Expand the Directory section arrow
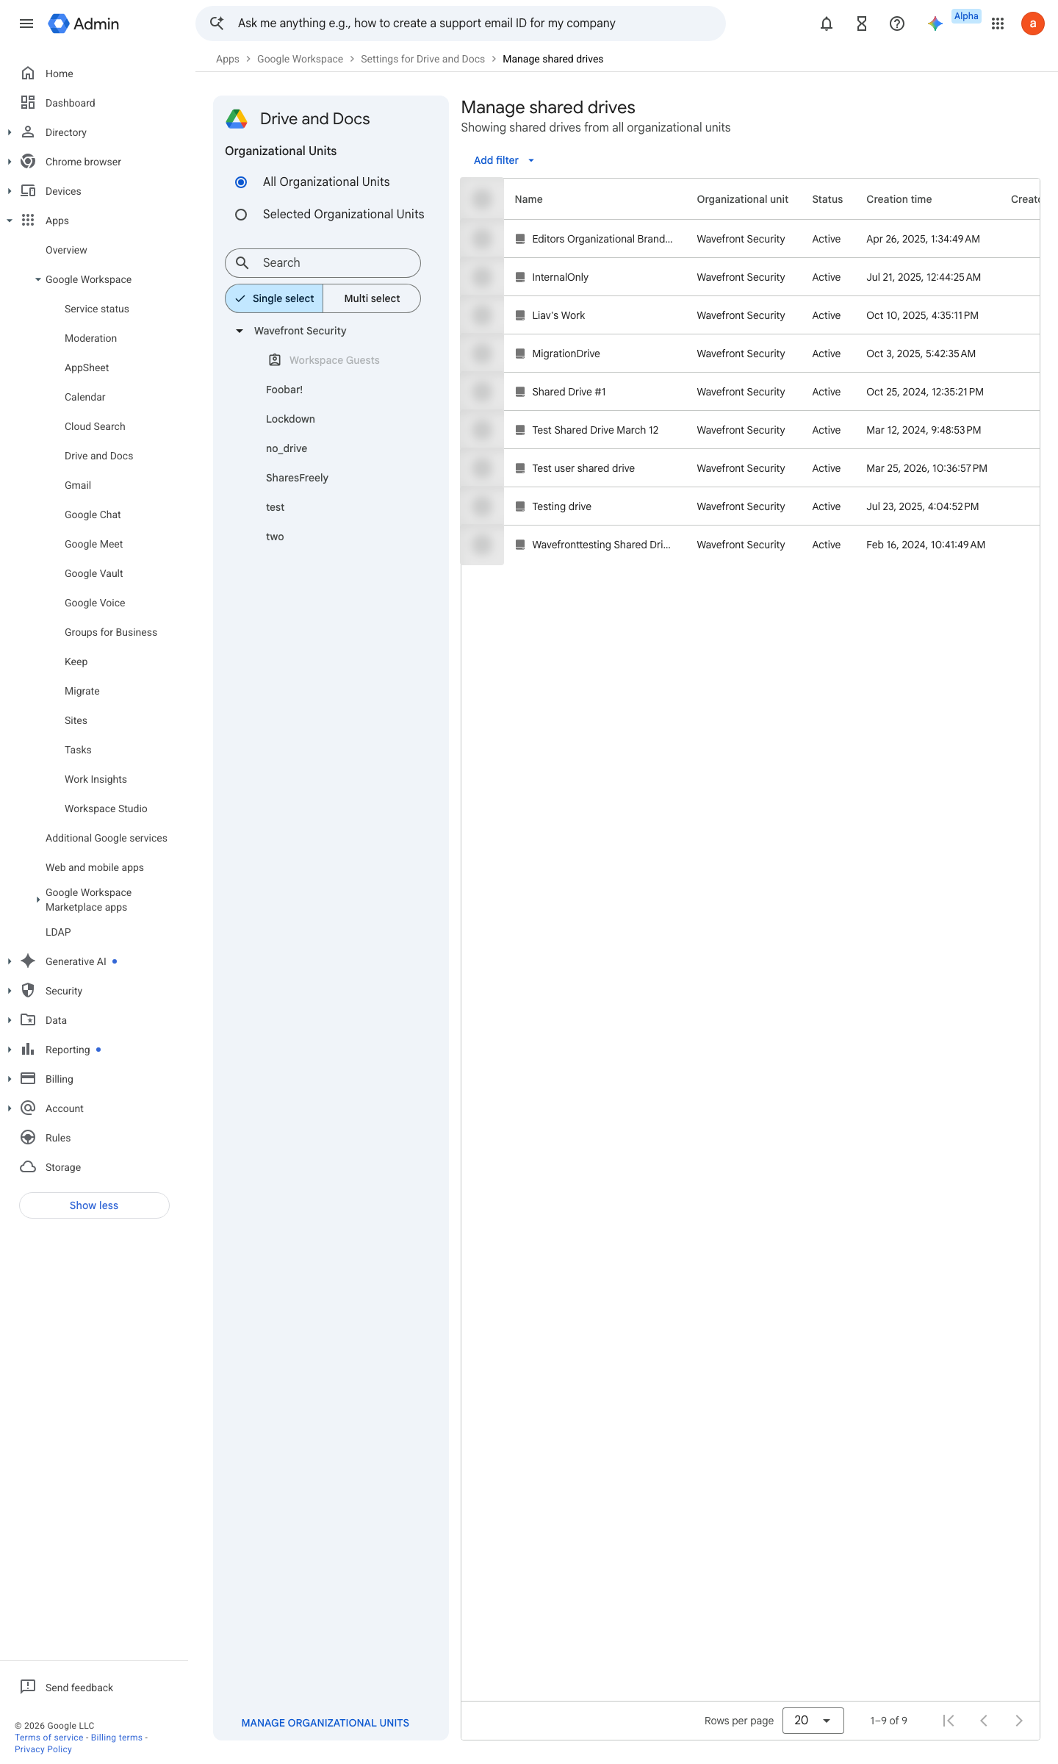This screenshot has width=1058, height=1764. coord(10,132)
